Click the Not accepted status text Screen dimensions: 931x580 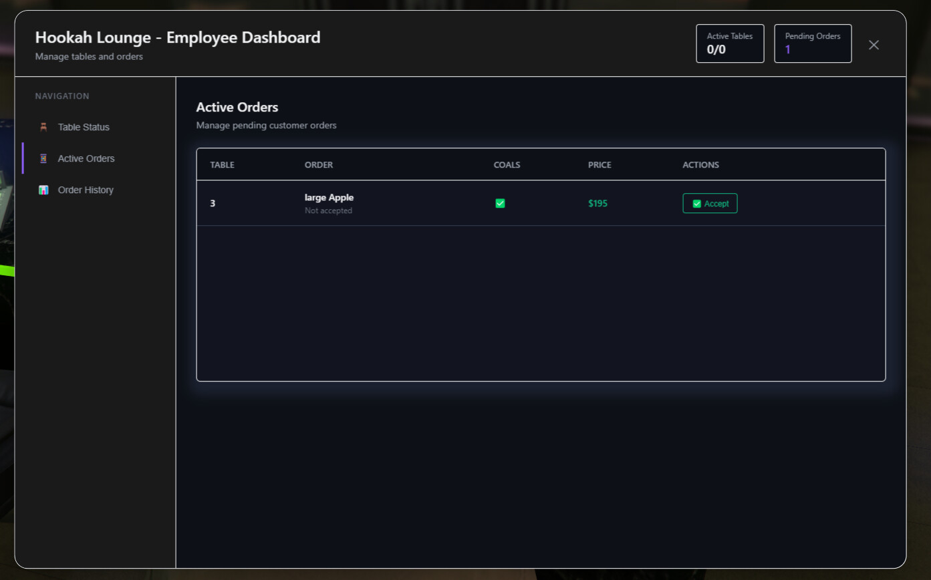pyautogui.click(x=328, y=210)
